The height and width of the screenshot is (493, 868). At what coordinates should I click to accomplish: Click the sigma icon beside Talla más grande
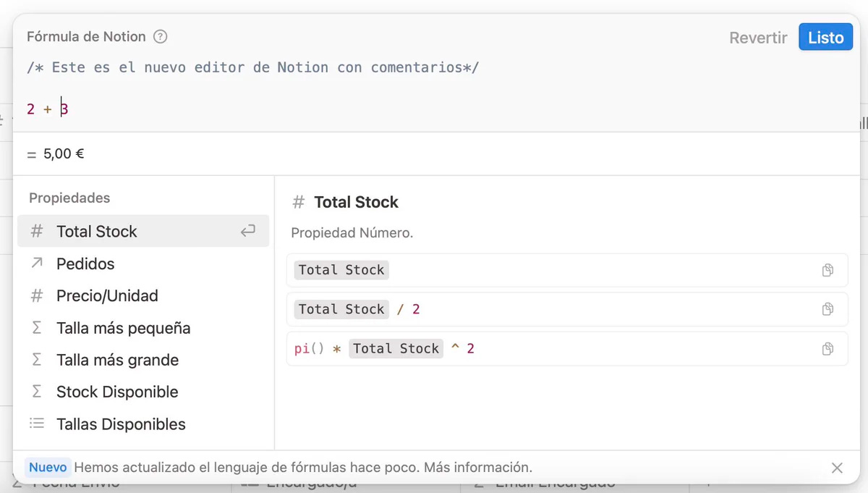click(x=37, y=360)
